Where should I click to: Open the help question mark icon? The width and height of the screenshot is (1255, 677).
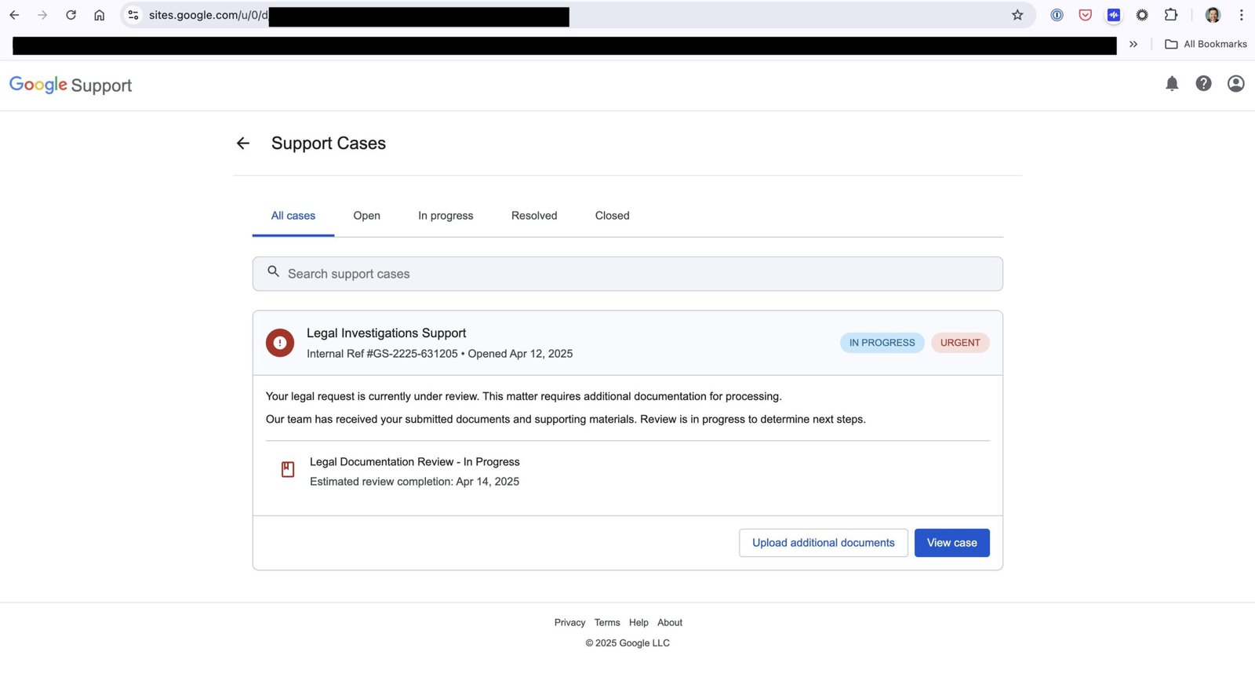coord(1203,84)
